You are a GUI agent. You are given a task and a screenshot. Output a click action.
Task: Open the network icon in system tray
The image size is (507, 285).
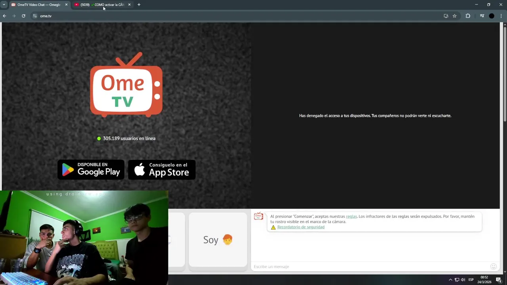[x=457, y=280]
